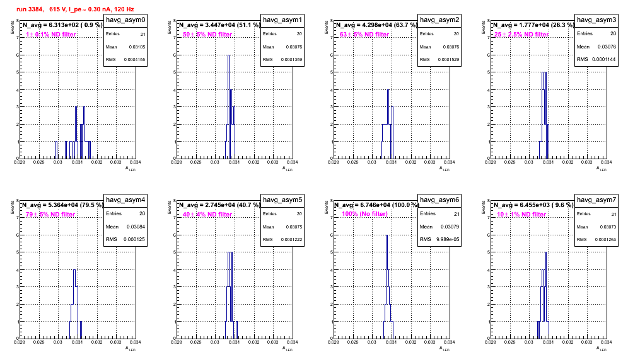The height and width of the screenshot is (360, 628).
Task: Click the histogram peak in havg_asym6 plot
Action: (x=387, y=235)
